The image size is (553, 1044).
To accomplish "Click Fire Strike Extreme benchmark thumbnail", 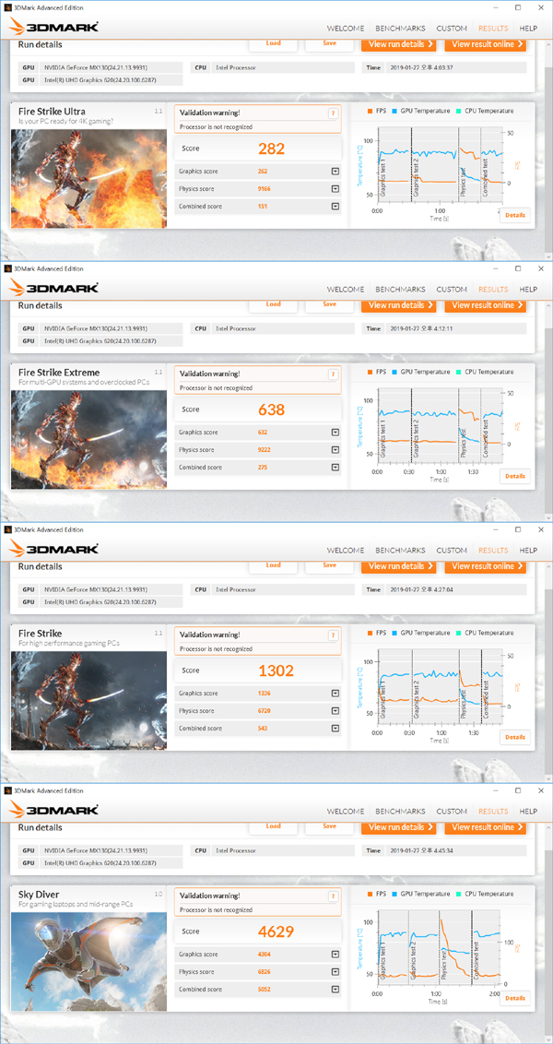I will pos(88,439).
